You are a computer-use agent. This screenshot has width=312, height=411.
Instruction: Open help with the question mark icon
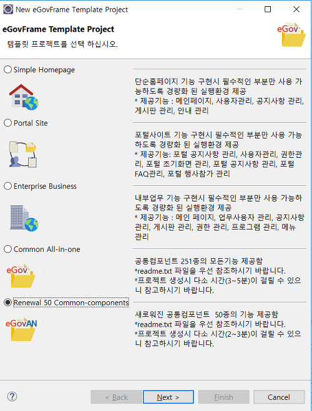point(12,396)
